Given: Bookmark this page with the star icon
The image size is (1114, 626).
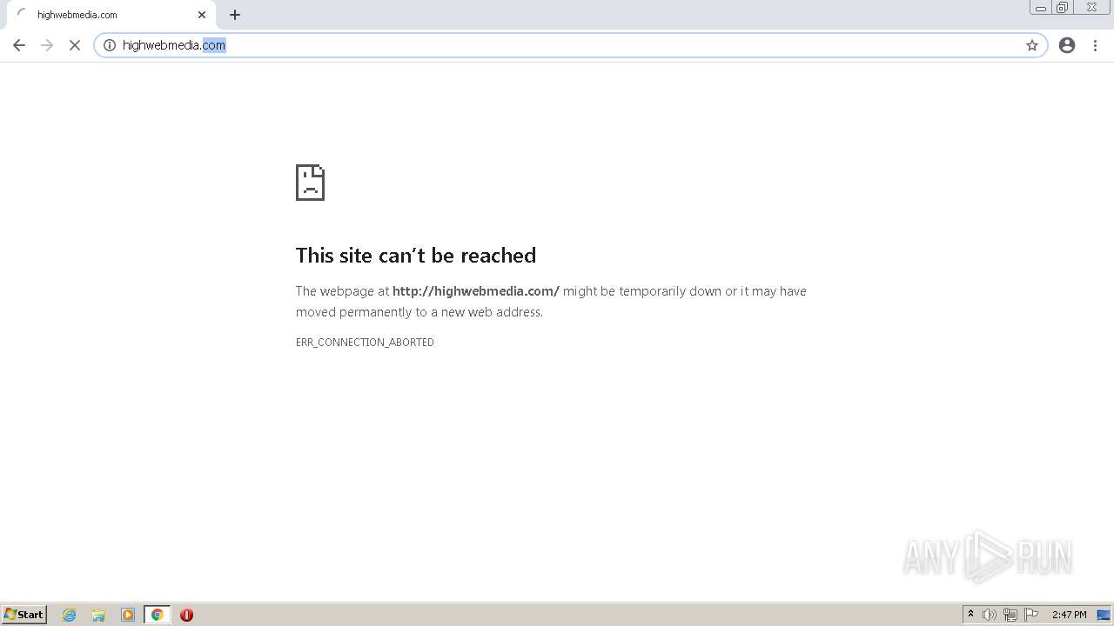Looking at the screenshot, I should coord(1032,45).
